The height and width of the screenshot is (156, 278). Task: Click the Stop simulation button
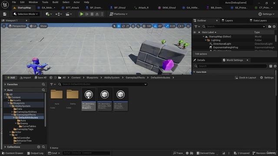(x=92, y=14)
